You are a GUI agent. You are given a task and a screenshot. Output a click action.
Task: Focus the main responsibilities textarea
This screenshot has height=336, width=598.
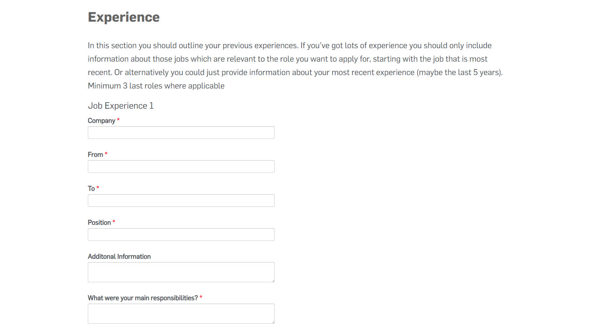coord(181,314)
